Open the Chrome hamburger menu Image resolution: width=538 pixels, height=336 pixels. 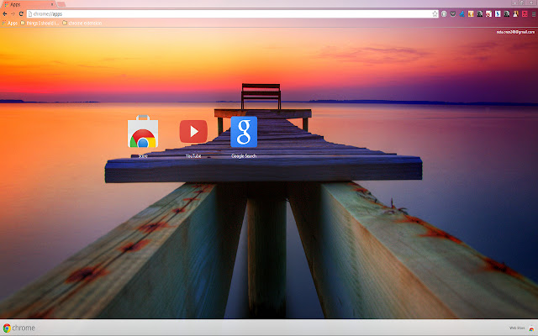534,14
